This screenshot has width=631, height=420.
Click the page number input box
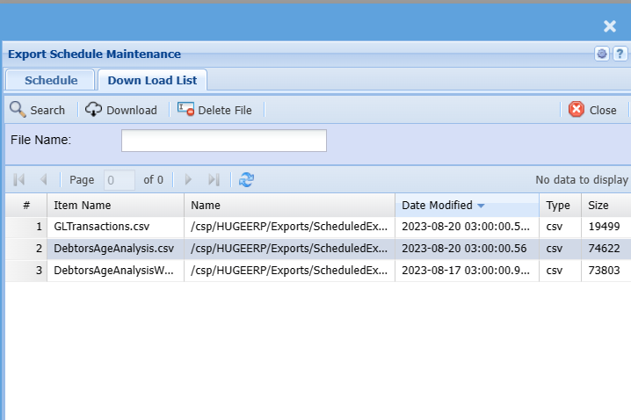[x=120, y=179]
